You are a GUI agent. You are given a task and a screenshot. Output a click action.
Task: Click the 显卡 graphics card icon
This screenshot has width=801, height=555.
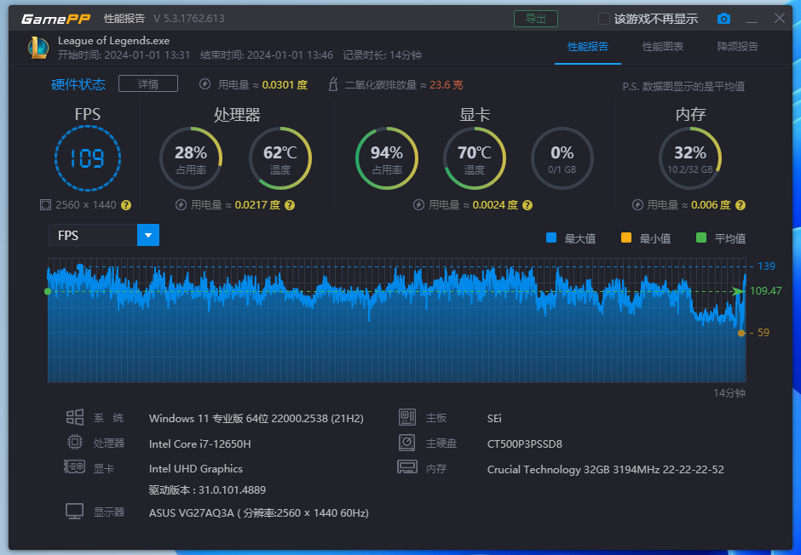click(x=75, y=466)
